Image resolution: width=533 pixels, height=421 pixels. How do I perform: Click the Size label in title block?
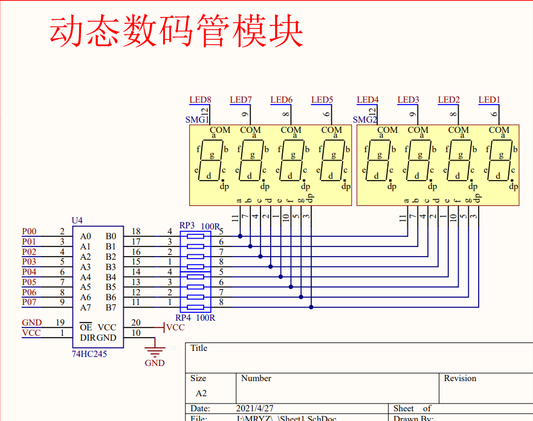pyautogui.click(x=198, y=378)
